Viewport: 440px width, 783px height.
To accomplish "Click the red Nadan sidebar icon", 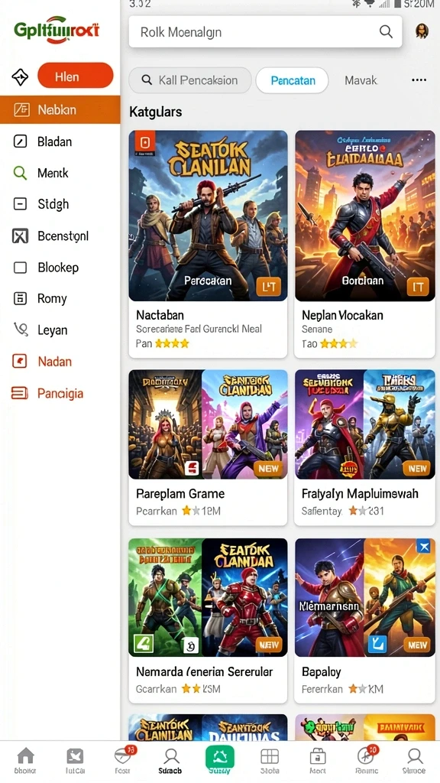I will [19, 361].
